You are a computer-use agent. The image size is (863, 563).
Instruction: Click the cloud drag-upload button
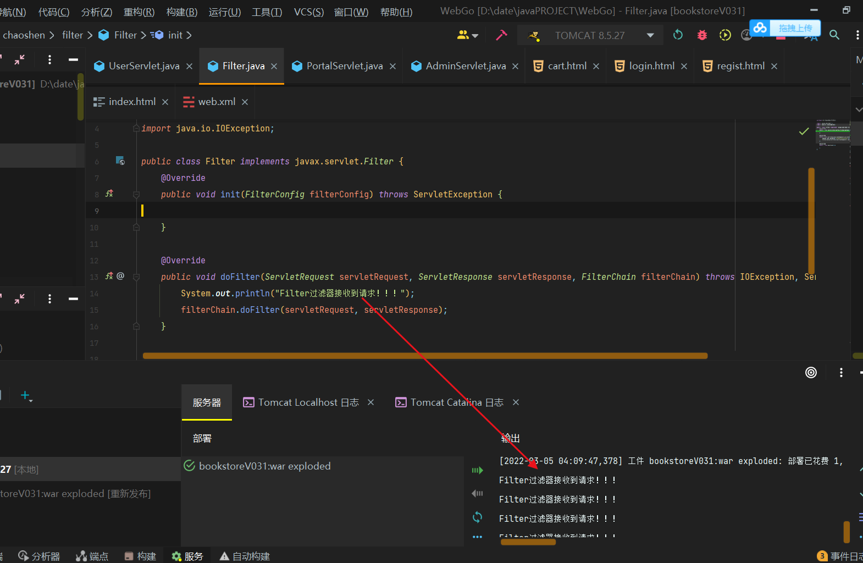click(785, 28)
